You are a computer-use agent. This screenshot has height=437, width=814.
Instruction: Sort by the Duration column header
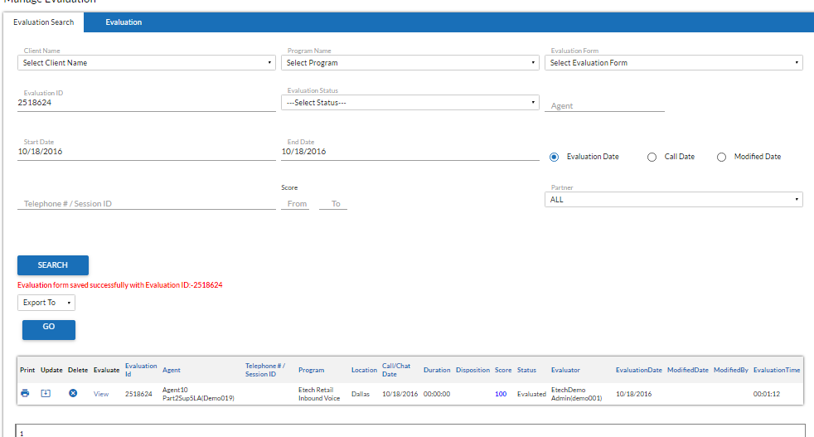(x=437, y=370)
